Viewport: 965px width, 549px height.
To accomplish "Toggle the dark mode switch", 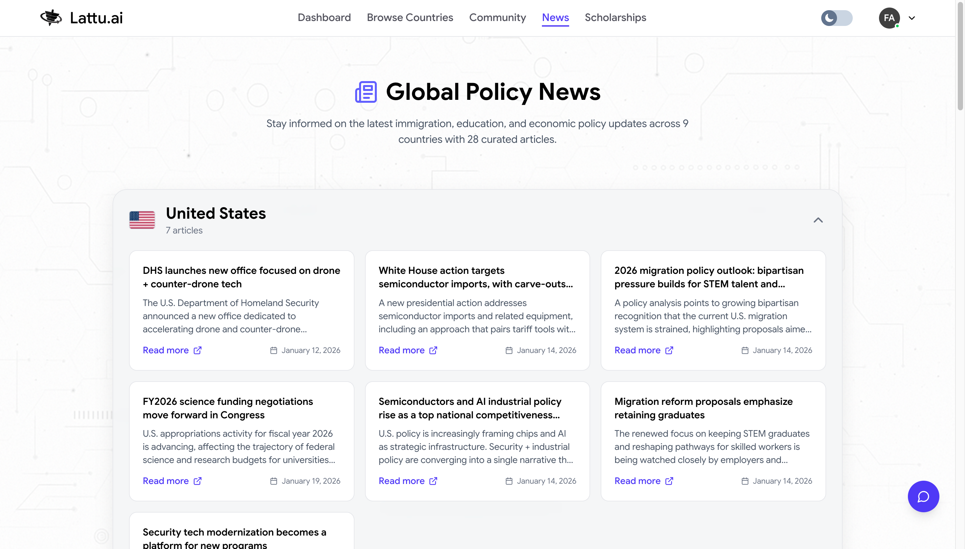I will (837, 18).
